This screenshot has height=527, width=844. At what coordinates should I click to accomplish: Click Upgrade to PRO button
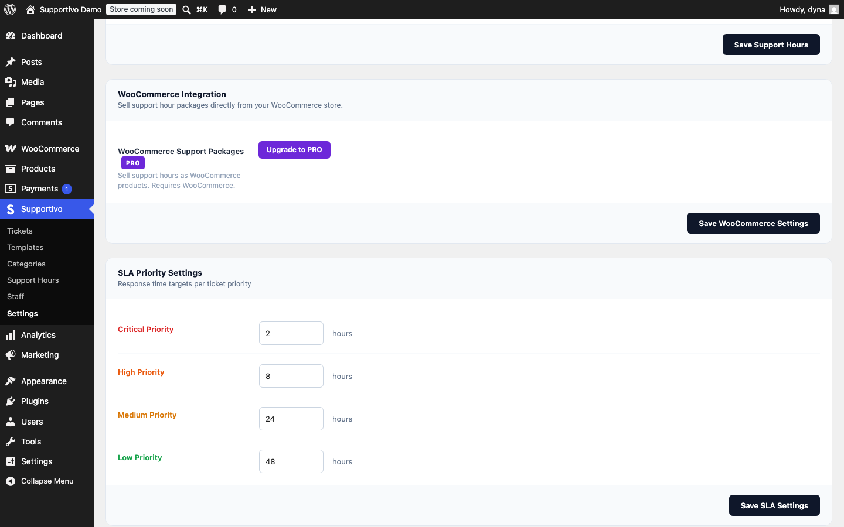coord(294,150)
